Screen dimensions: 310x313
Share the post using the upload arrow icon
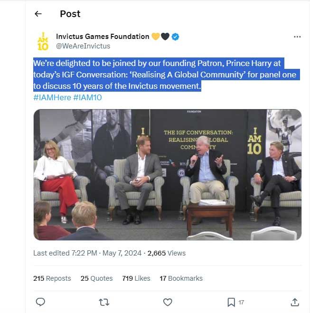[x=294, y=302]
